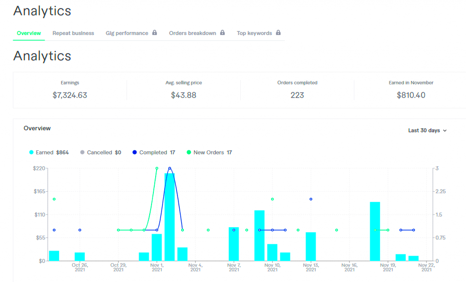Click the $43.88 average selling price

point(184,95)
